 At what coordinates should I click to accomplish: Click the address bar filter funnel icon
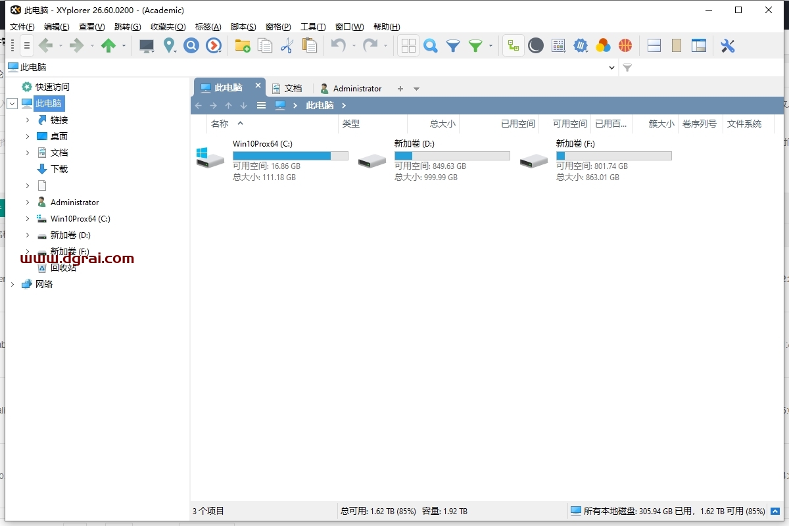coord(627,67)
